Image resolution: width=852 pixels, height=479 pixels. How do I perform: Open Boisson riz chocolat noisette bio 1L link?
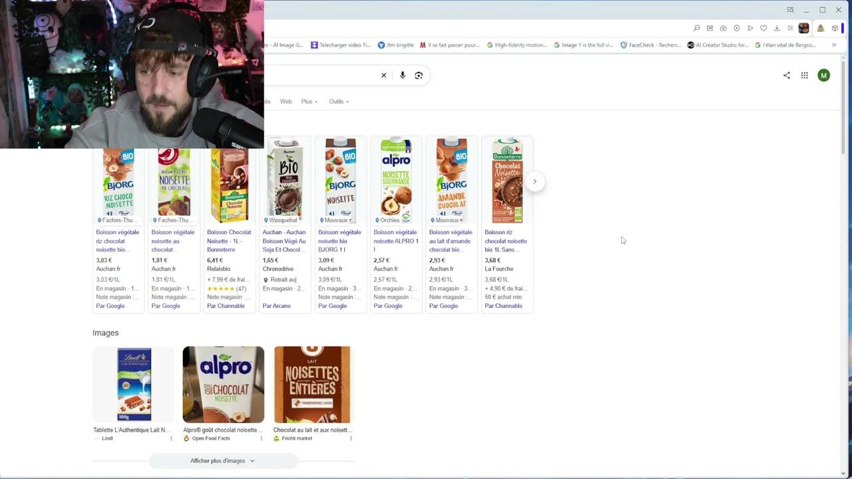pyautogui.click(x=506, y=241)
